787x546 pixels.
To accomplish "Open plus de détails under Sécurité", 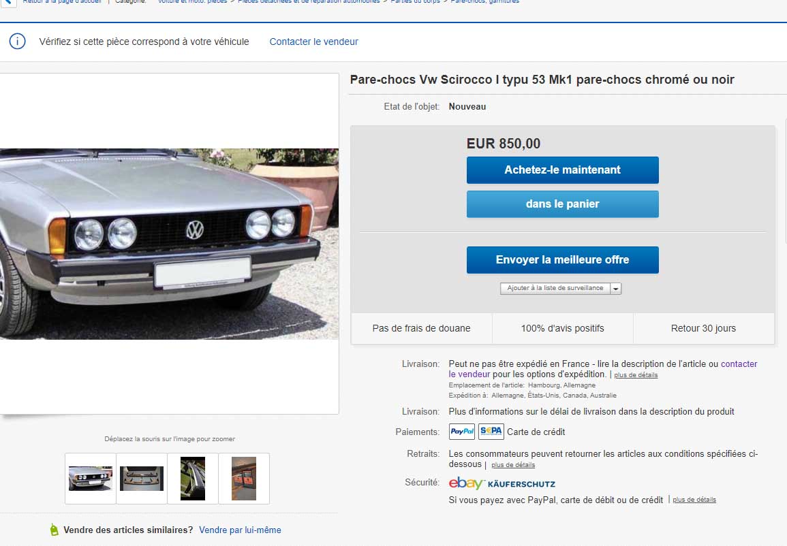I will pos(694,500).
